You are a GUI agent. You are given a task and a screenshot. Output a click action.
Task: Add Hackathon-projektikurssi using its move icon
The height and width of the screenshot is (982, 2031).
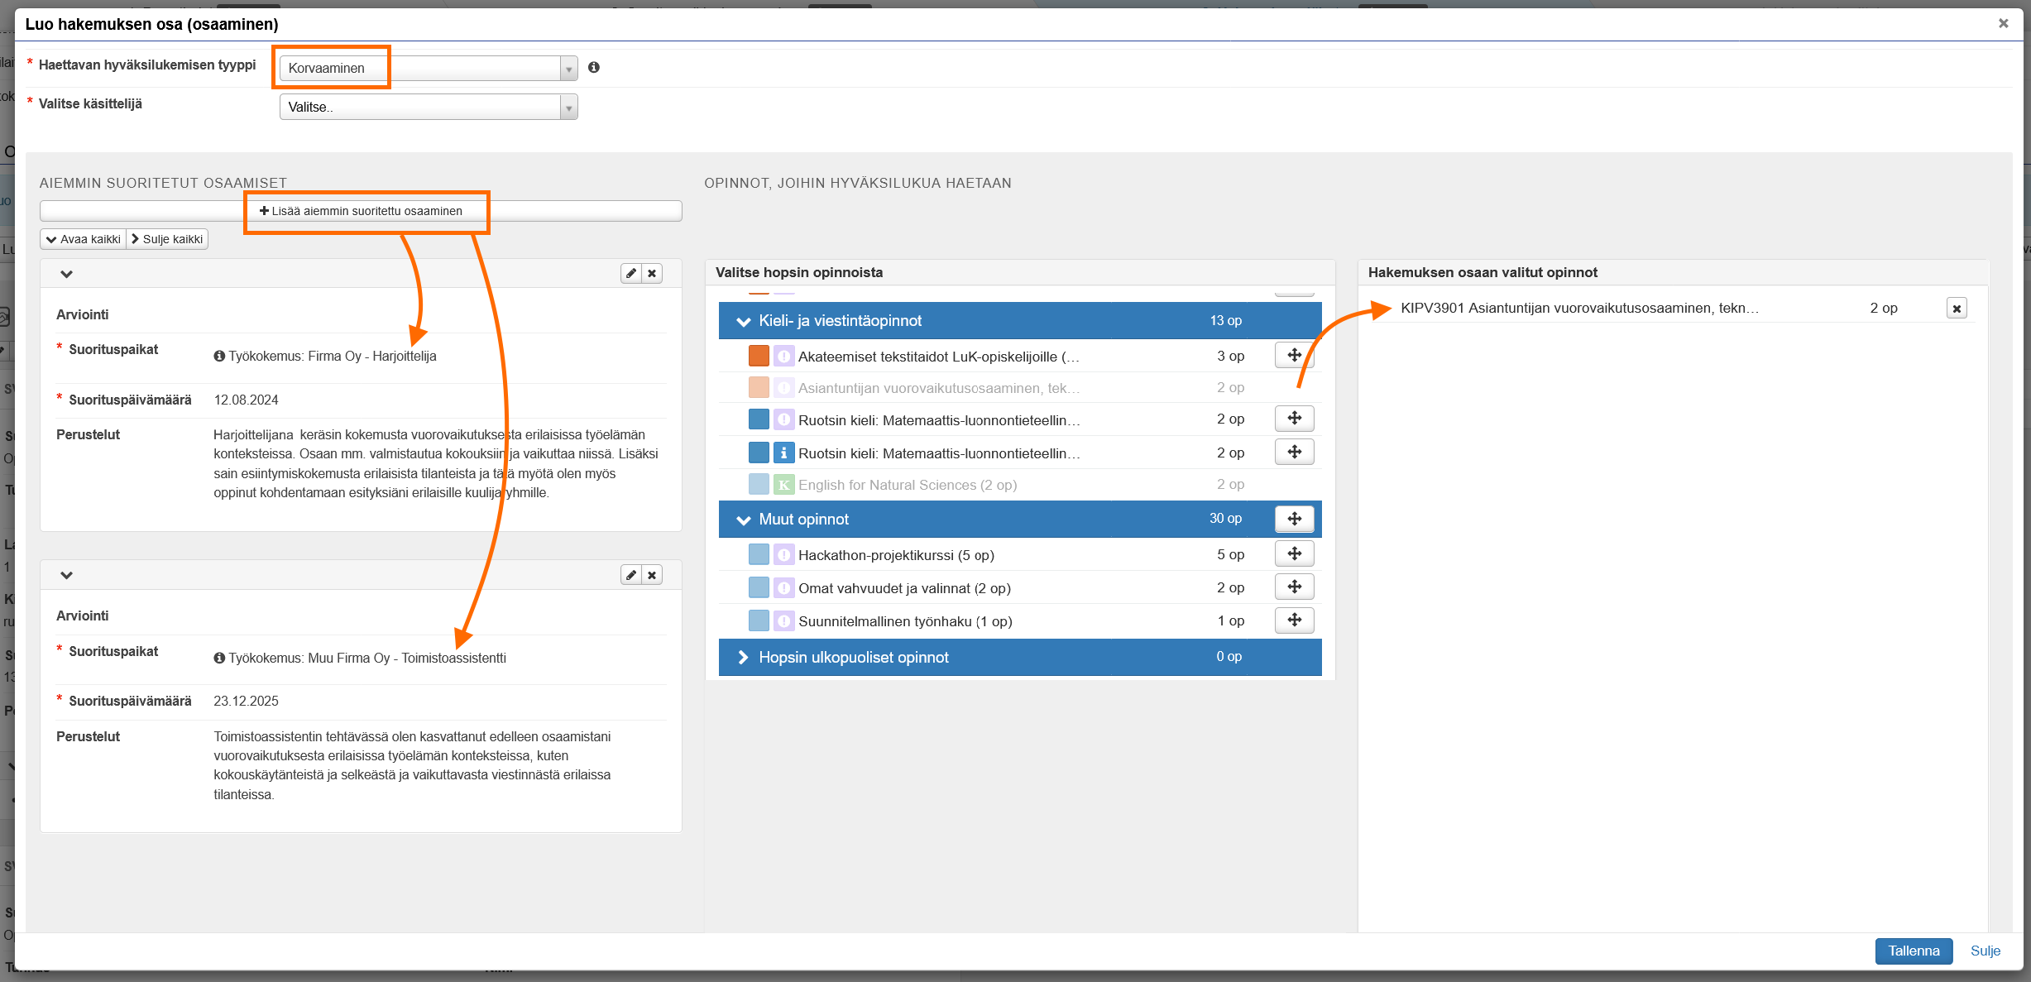point(1294,554)
